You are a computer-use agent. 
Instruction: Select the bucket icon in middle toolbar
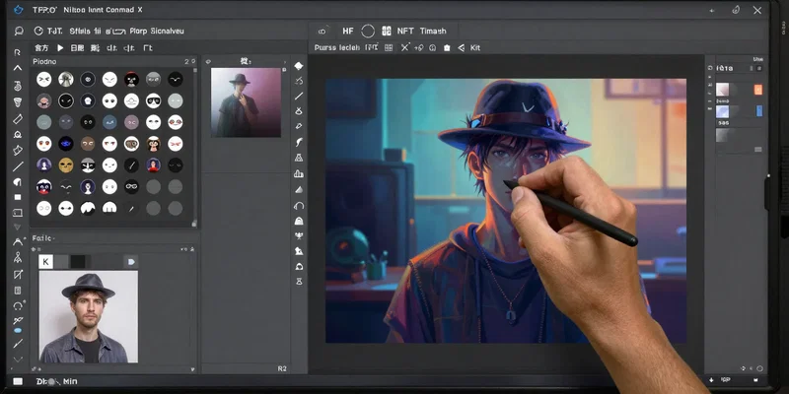coord(299,221)
